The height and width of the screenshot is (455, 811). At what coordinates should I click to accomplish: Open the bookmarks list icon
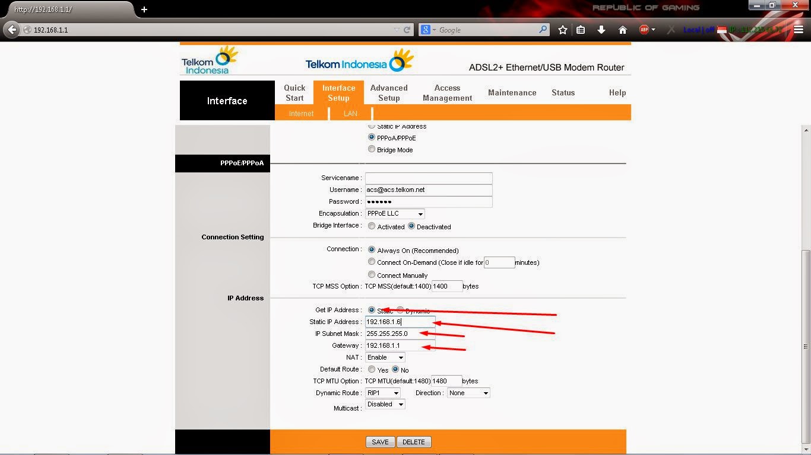(x=581, y=30)
